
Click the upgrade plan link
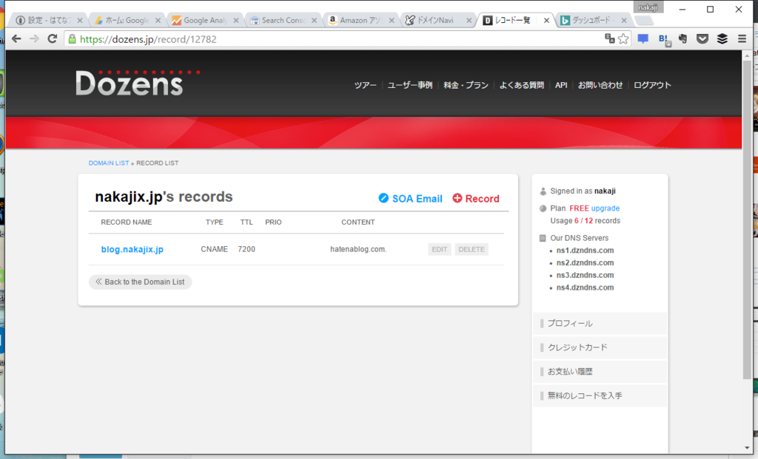[606, 208]
